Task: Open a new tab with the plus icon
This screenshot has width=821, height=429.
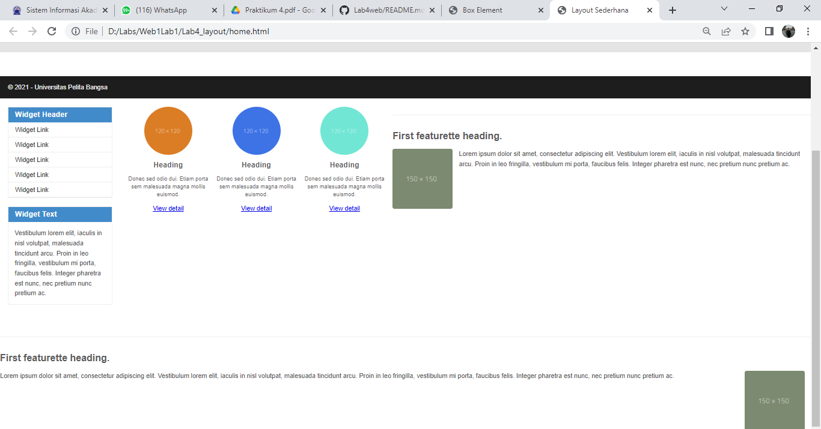Action: pyautogui.click(x=672, y=10)
